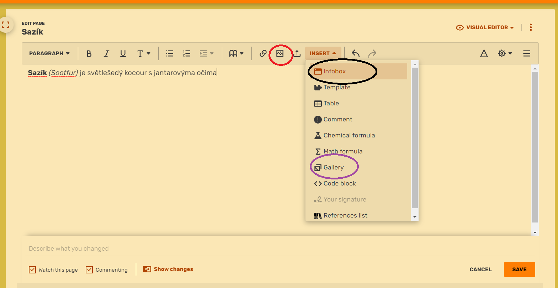
Task: Click the page title Sazík heading
Action: pyautogui.click(x=32, y=32)
